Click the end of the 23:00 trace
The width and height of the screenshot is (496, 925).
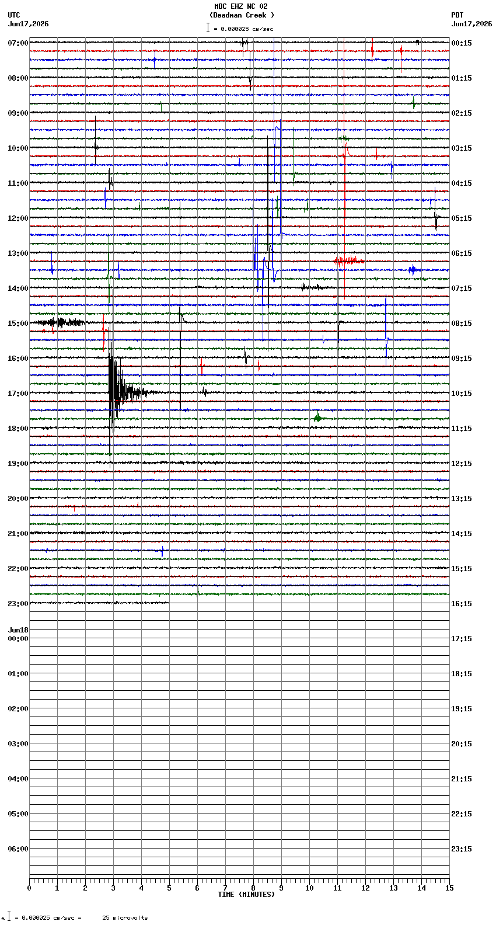[169, 603]
